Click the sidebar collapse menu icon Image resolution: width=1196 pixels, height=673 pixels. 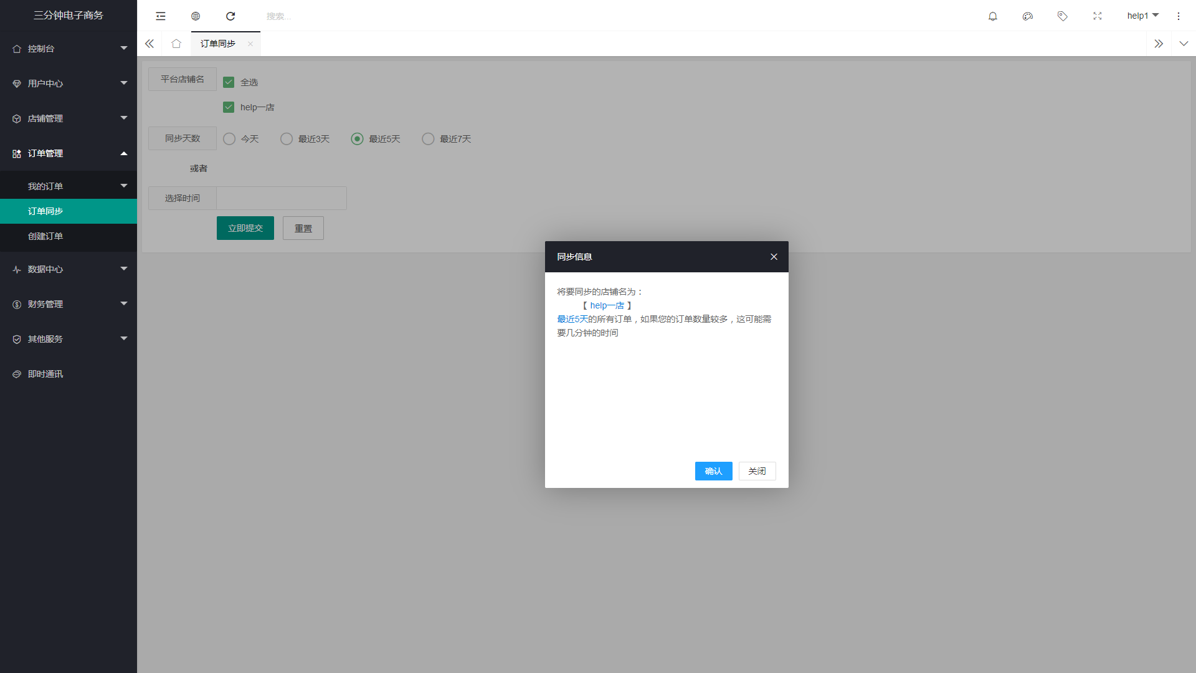(x=161, y=16)
